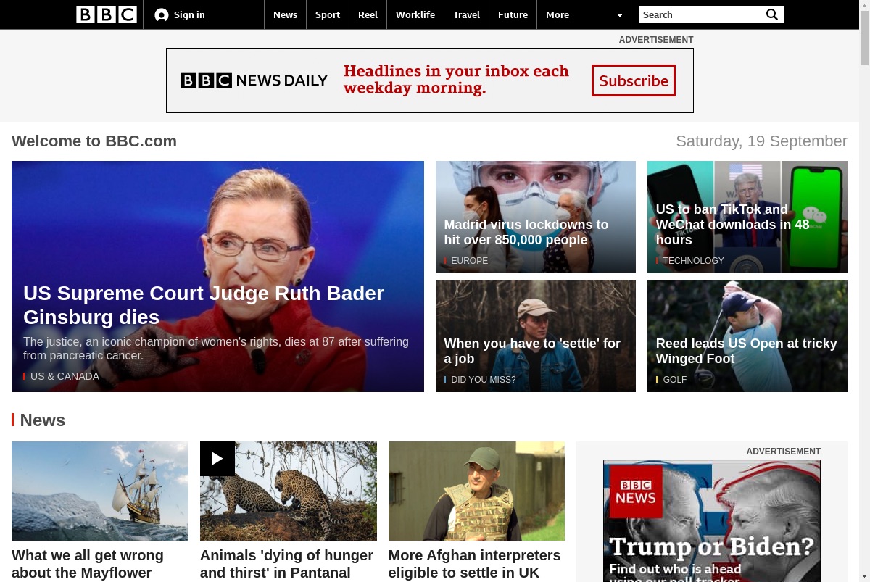870x582 pixels.
Task: Open the Mayflower ship thumbnail
Action: [100, 491]
